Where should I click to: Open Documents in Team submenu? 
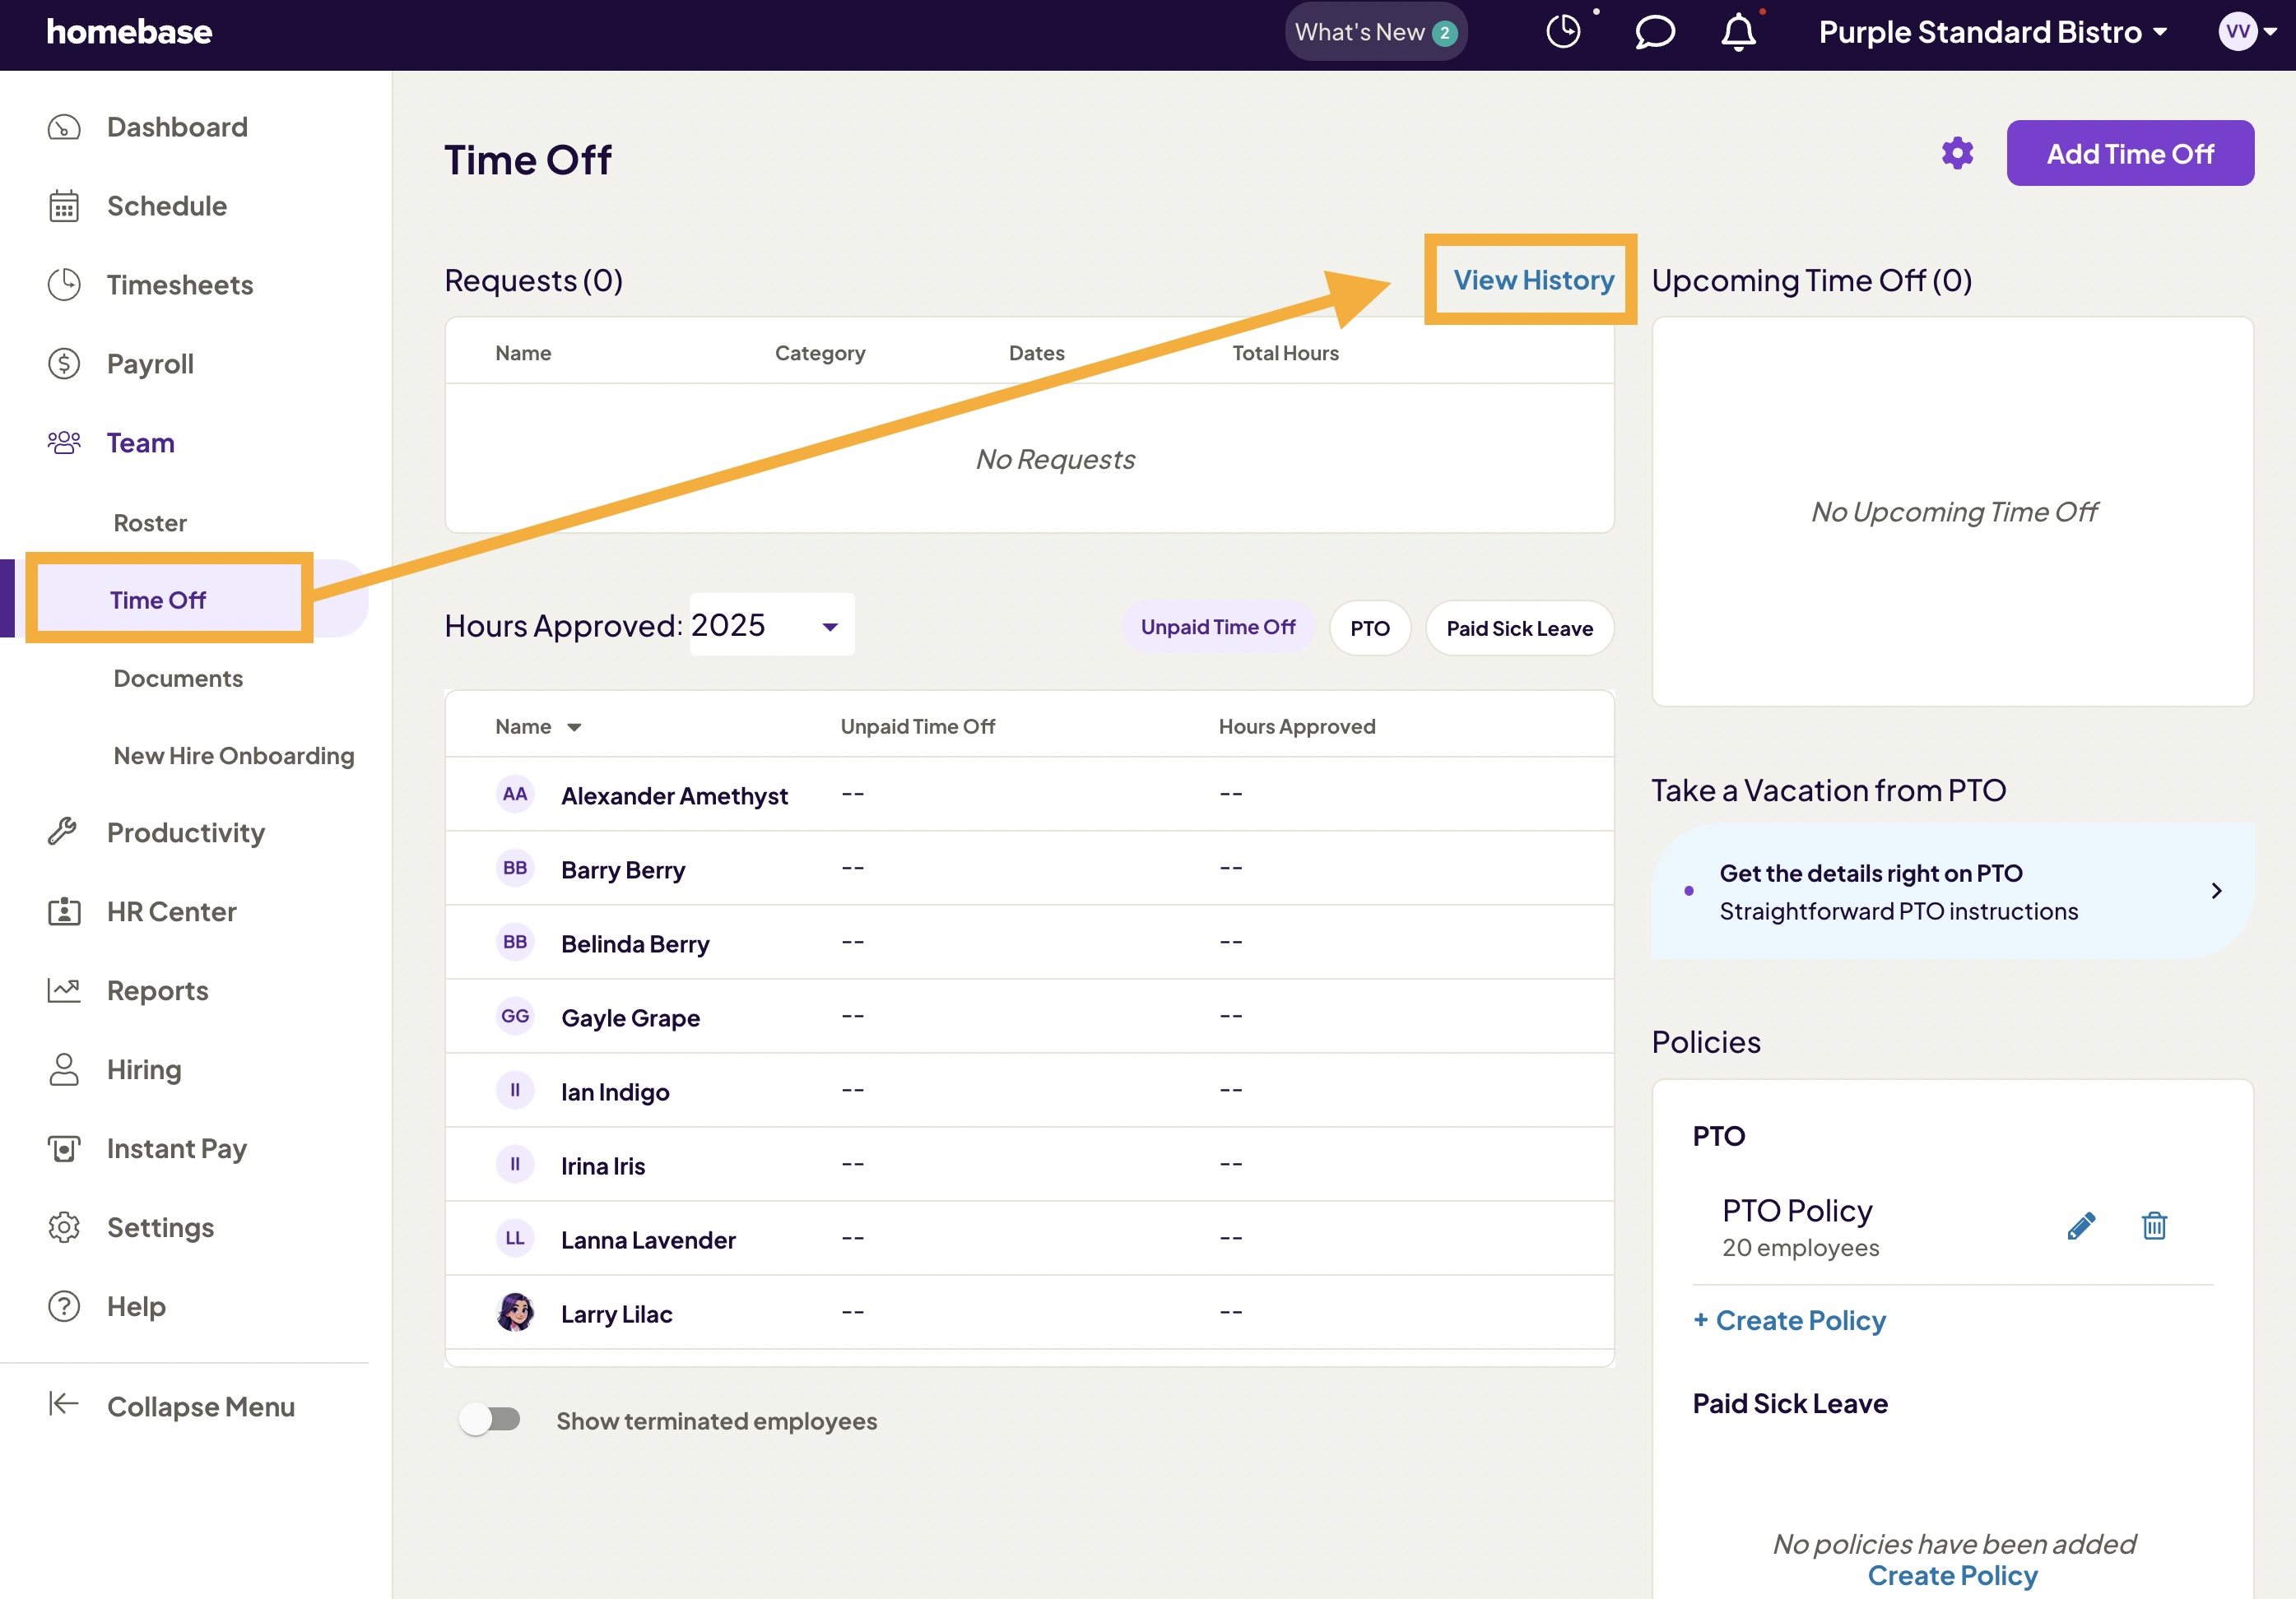point(178,679)
